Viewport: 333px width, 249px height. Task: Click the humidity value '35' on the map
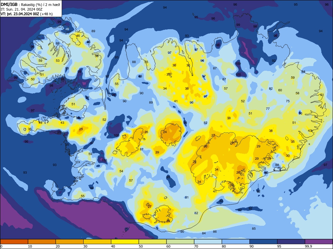pyautogui.click(x=293, y=142)
